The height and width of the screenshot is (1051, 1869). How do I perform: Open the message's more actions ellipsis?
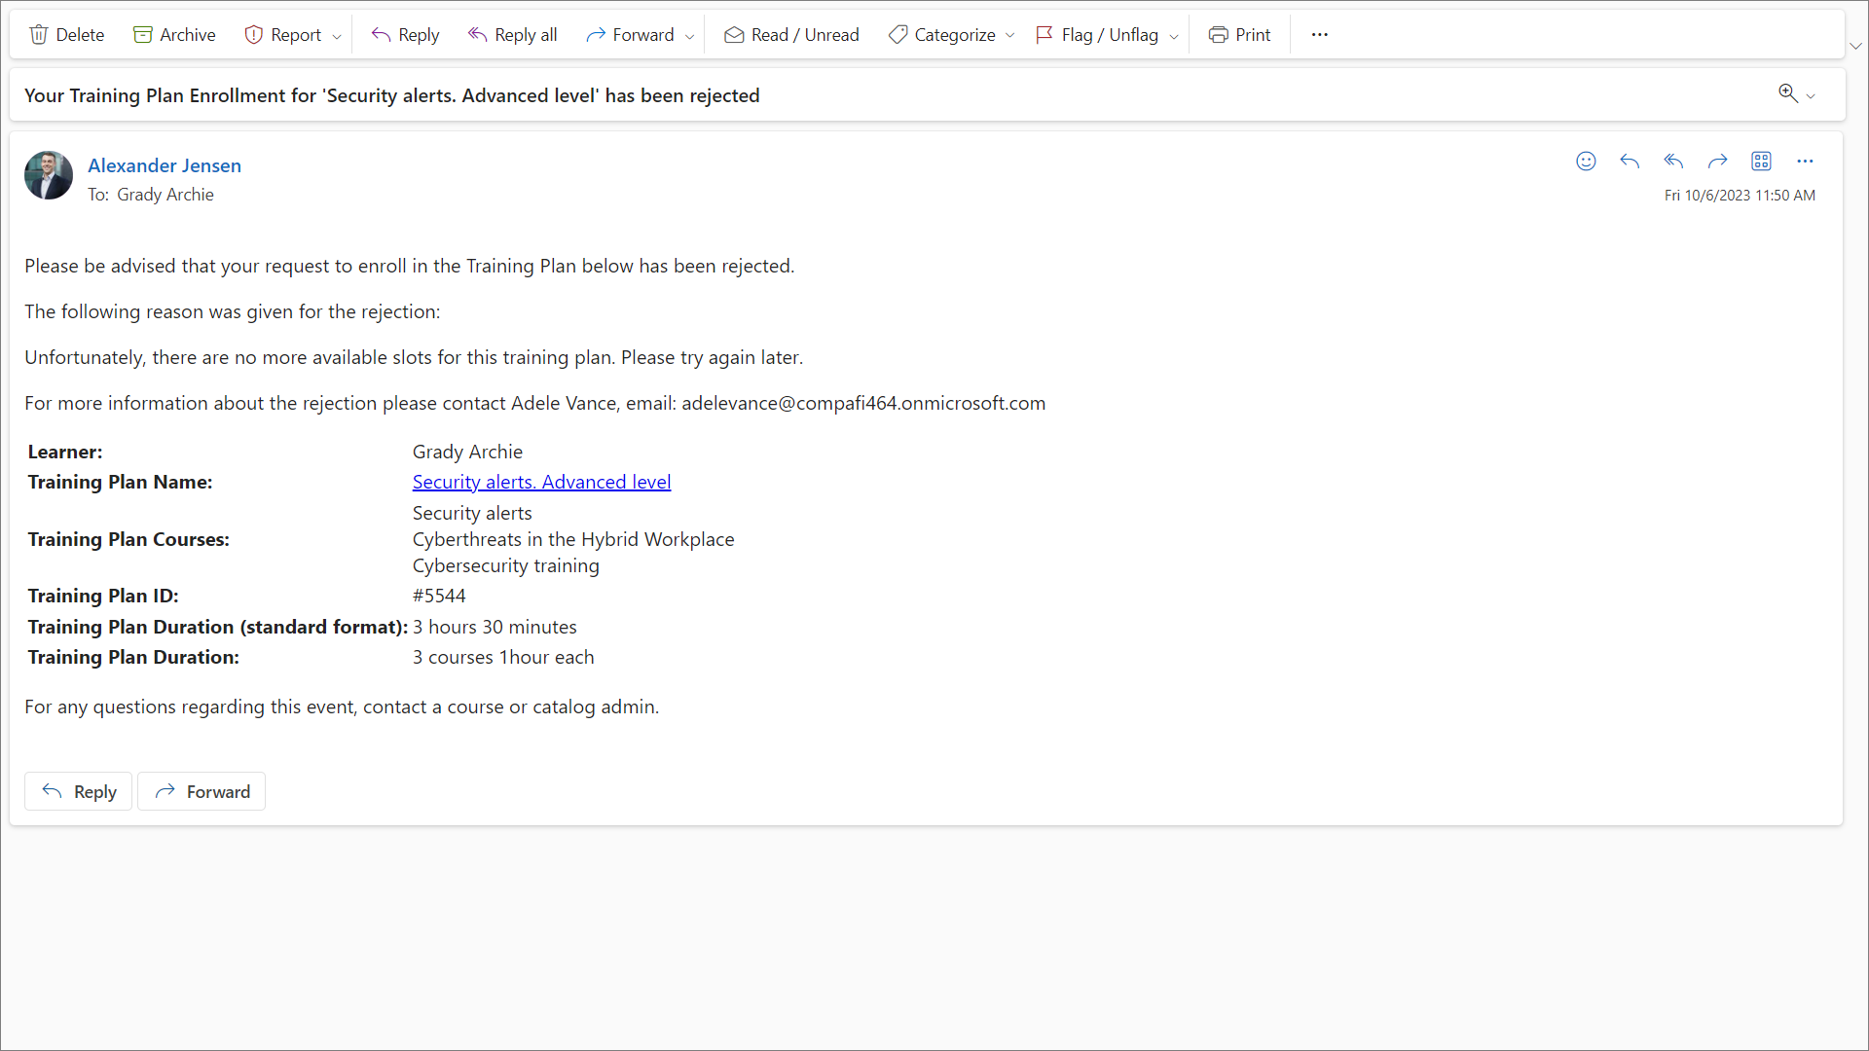click(1805, 162)
